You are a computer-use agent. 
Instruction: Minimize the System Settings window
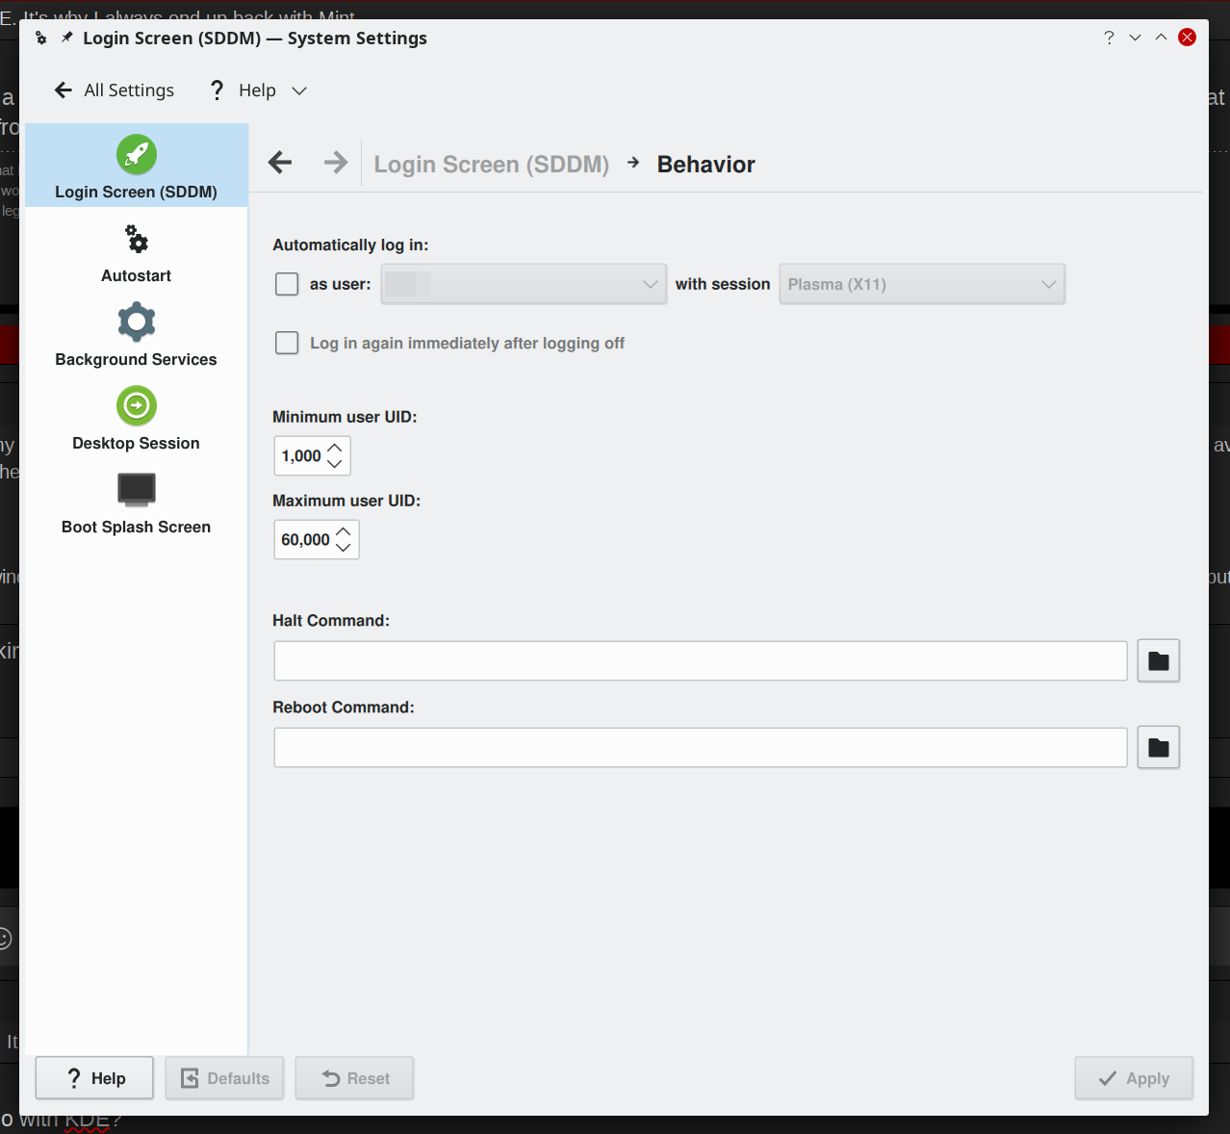pos(1135,38)
